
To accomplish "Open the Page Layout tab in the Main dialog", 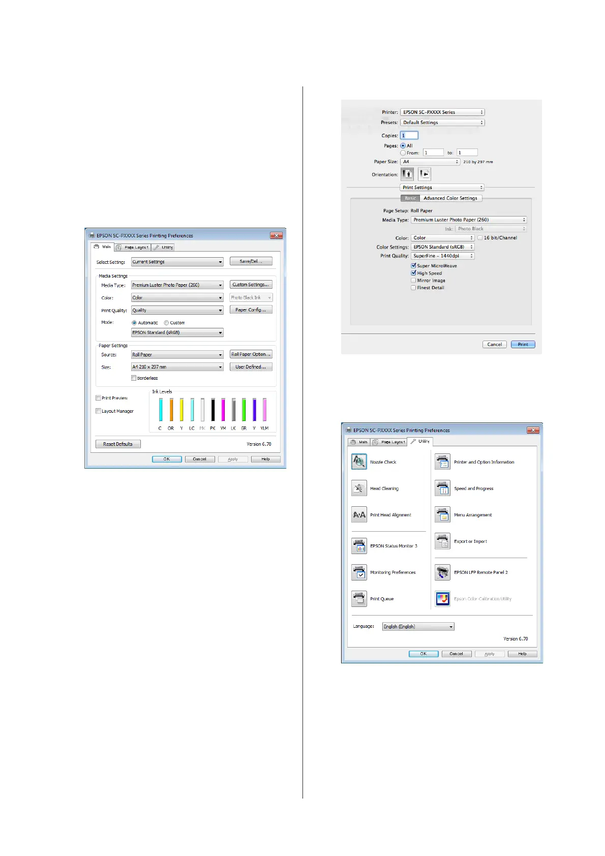I will pyautogui.click(x=132, y=248).
